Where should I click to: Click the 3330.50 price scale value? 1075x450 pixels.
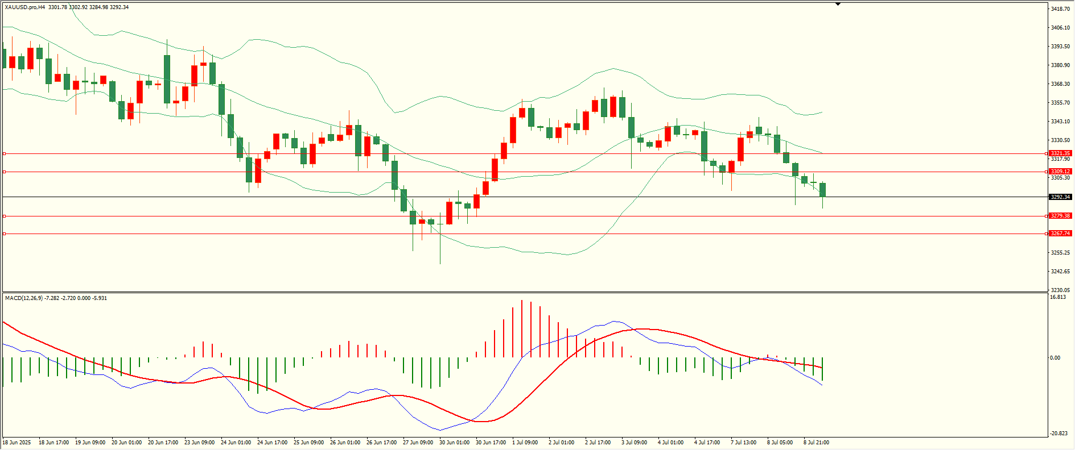[1060, 140]
